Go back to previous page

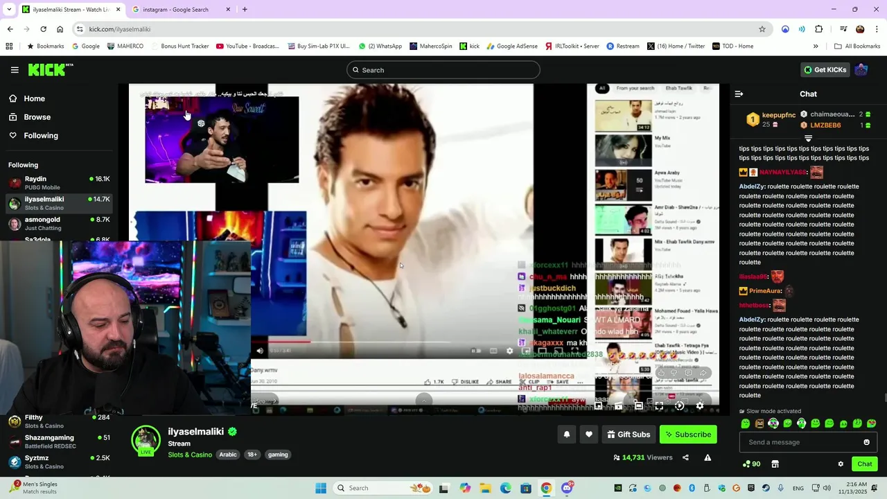point(10,29)
